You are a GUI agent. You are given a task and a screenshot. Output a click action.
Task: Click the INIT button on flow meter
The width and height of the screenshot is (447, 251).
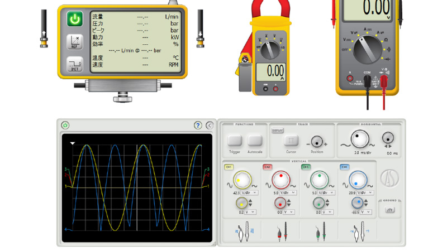tap(75, 64)
